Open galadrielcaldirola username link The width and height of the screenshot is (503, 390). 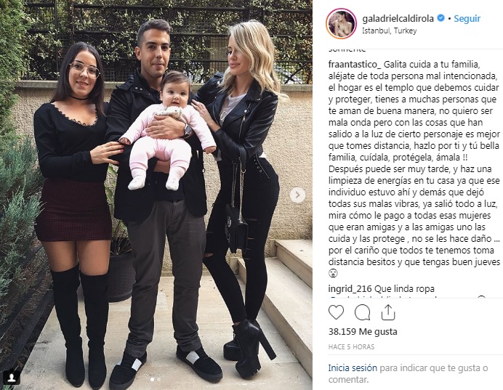pyautogui.click(x=398, y=19)
